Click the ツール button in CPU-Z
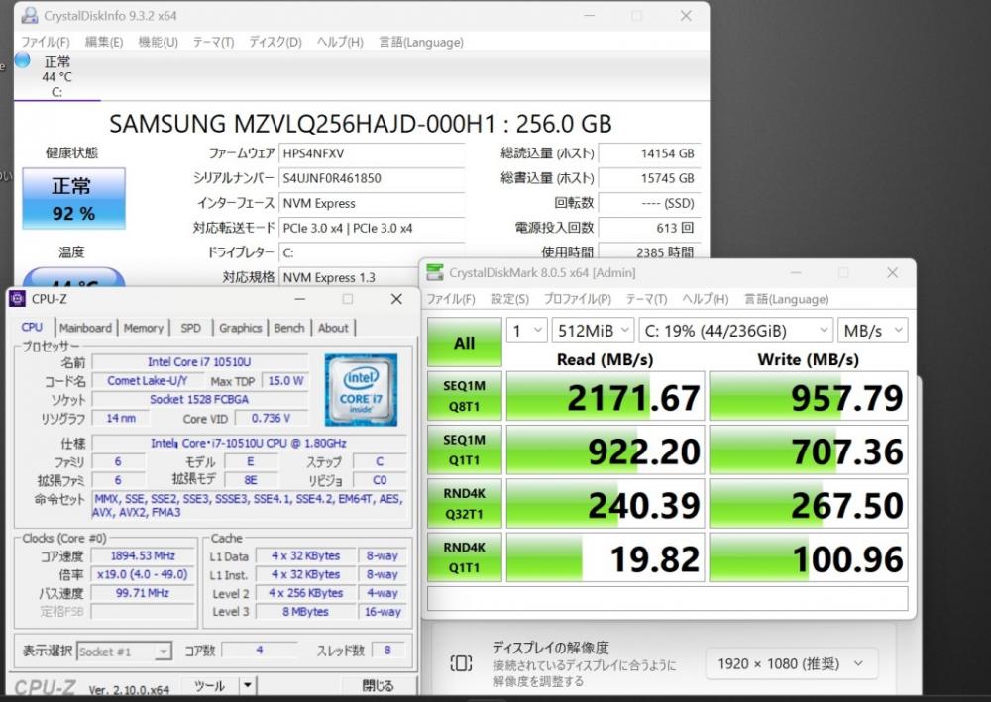Screen dimensions: 991x702 click(210, 685)
